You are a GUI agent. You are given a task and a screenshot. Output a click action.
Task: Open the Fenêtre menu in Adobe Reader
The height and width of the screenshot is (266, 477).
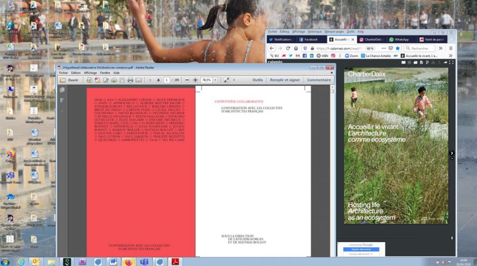(x=105, y=73)
